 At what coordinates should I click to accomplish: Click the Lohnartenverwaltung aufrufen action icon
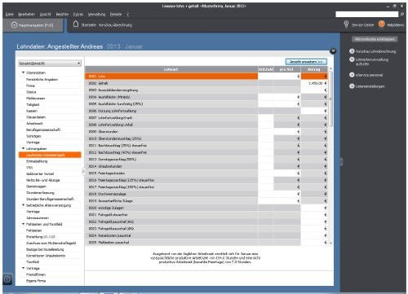(x=352, y=59)
